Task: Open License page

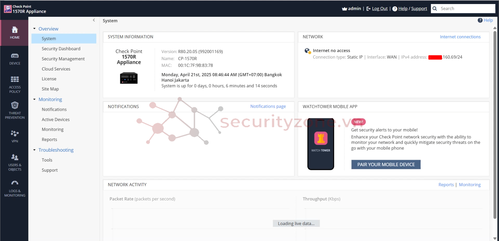Action: click(x=49, y=79)
